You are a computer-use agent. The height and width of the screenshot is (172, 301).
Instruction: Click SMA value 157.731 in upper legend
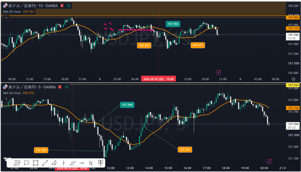(29, 11)
